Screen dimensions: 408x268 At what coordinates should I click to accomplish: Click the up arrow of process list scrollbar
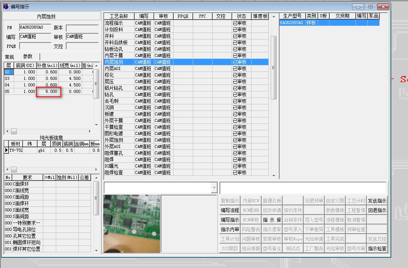pyautogui.click(x=273, y=16)
